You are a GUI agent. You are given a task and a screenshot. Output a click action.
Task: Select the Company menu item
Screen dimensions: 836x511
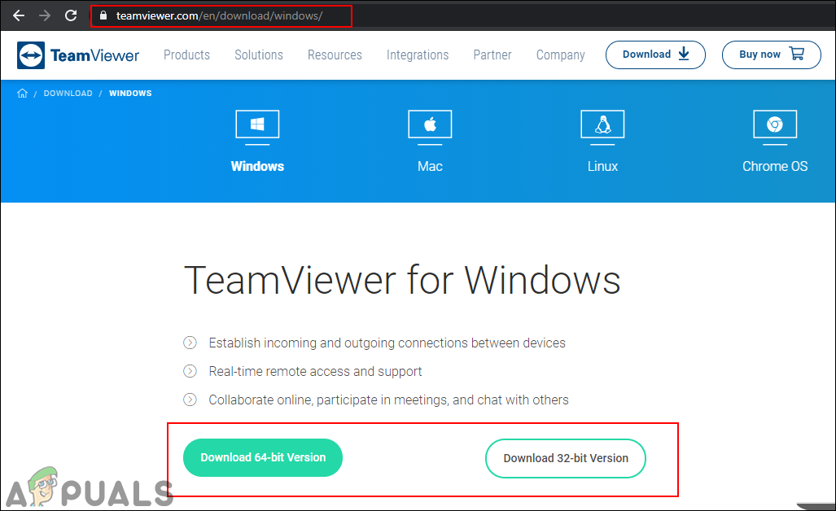click(x=560, y=55)
